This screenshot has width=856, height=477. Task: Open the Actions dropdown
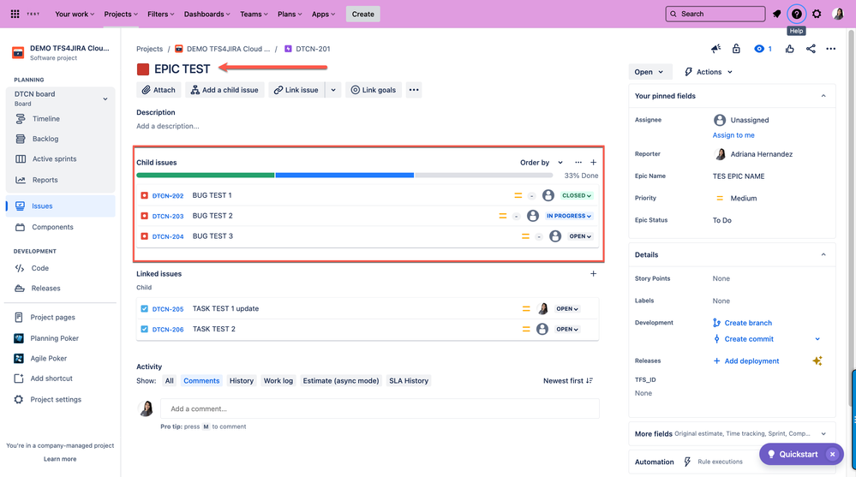708,72
